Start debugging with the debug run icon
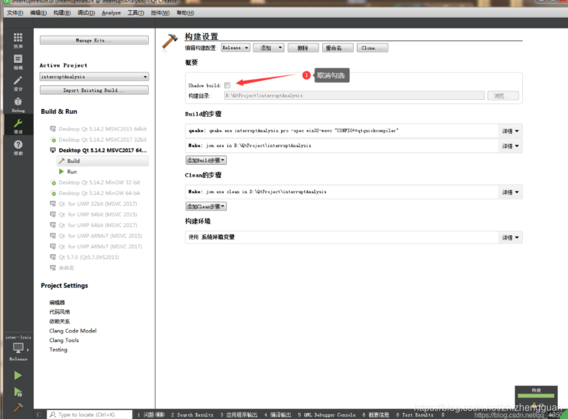 (x=18, y=392)
